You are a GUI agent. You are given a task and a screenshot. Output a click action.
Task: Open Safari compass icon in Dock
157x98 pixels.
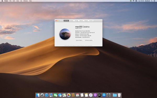(47, 95)
